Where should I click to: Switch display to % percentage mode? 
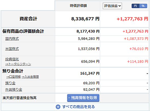coord(143,6)
